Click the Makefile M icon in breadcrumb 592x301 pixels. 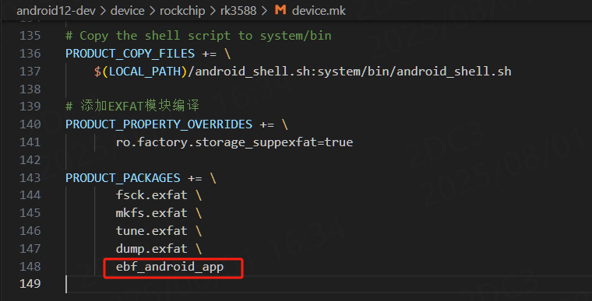[x=280, y=10]
